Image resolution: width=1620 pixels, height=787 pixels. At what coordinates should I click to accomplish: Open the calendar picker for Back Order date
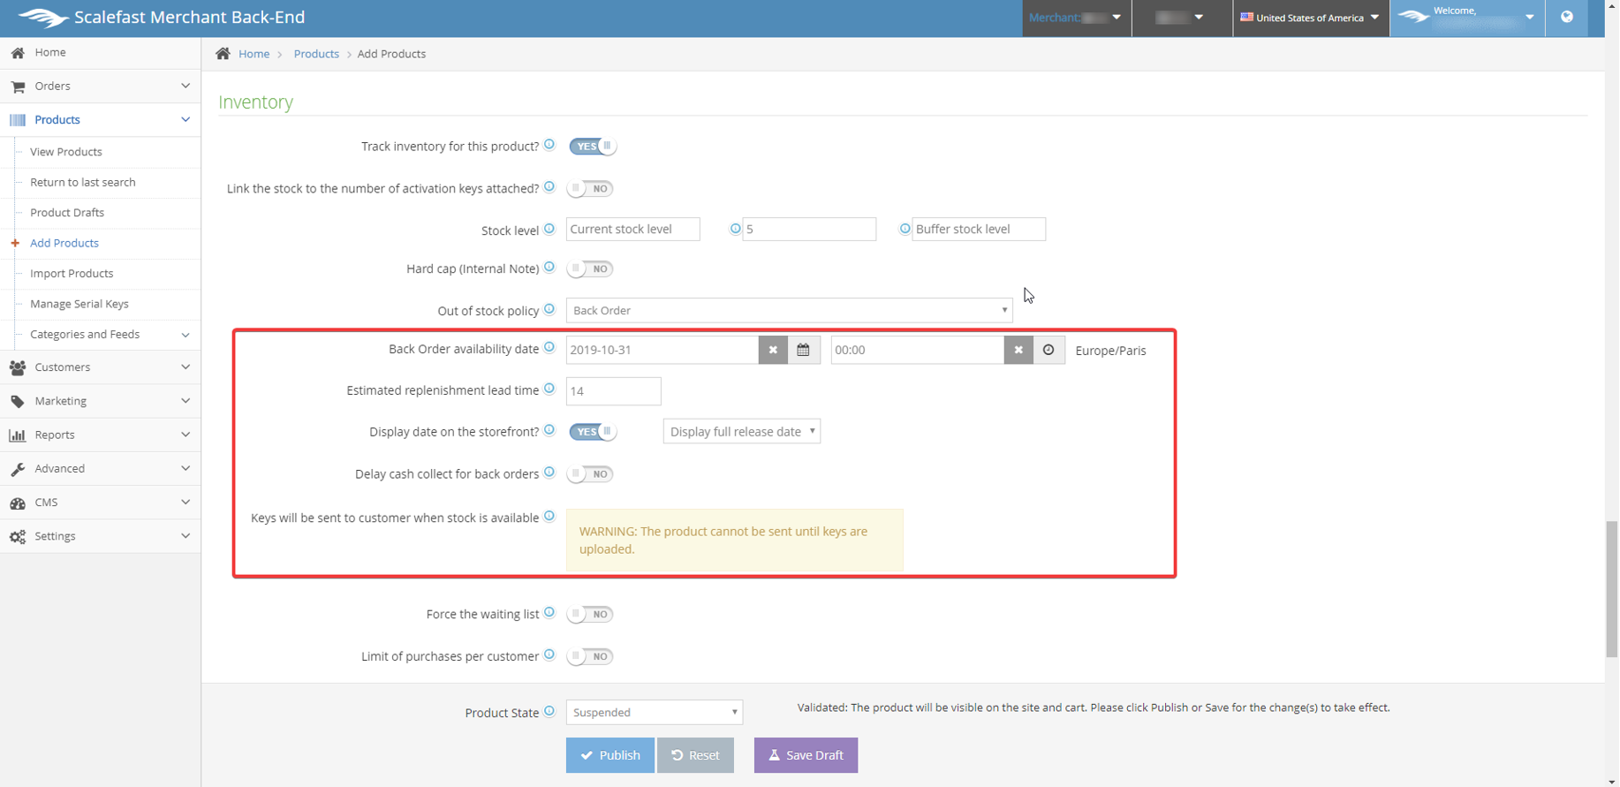803,350
